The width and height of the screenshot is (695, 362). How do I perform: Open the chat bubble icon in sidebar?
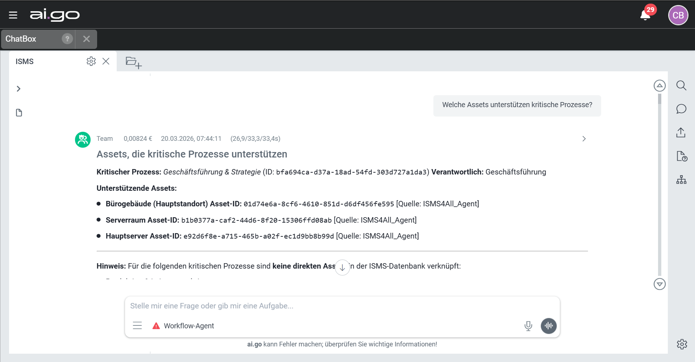(681, 109)
